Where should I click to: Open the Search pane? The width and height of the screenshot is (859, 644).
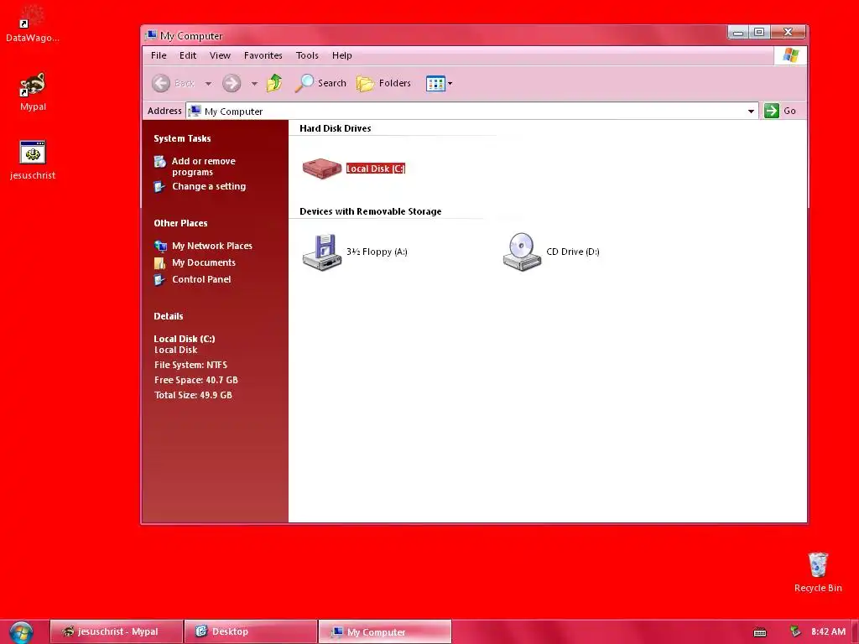[320, 83]
